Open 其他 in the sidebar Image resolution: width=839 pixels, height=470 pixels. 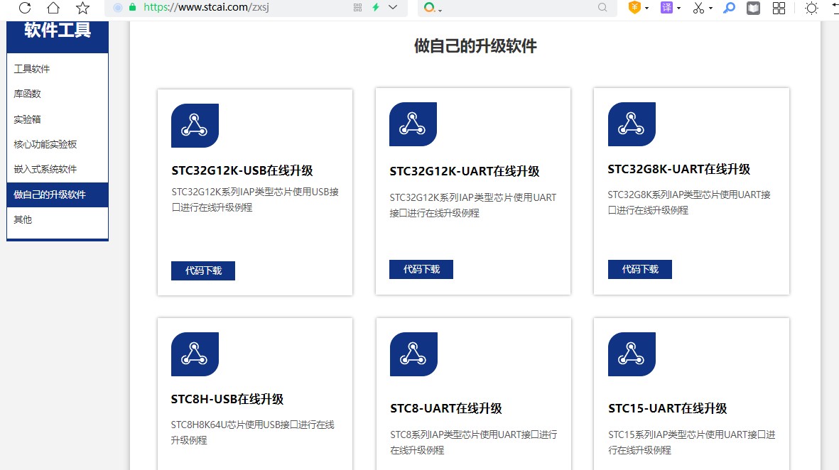click(23, 219)
